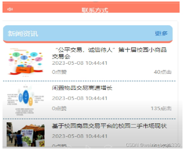Click 0点赞 under 闲置物品交易高速增长
The width and height of the screenshot is (184, 150).
pyautogui.click(x=59, y=108)
